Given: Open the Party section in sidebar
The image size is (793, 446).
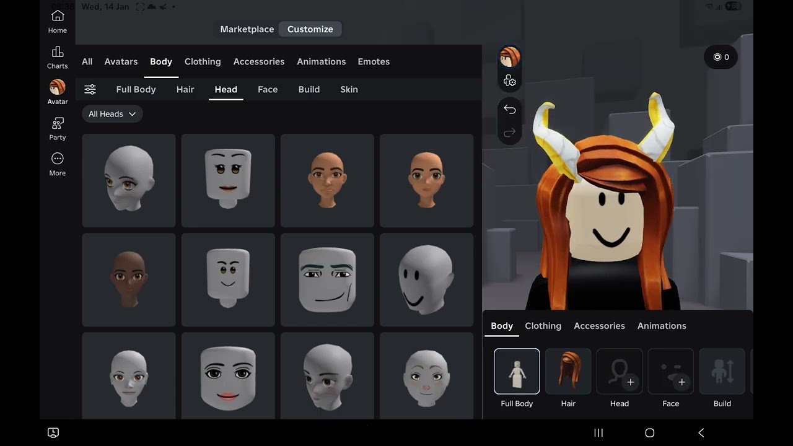Looking at the screenshot, I should (x=58, y=128).
